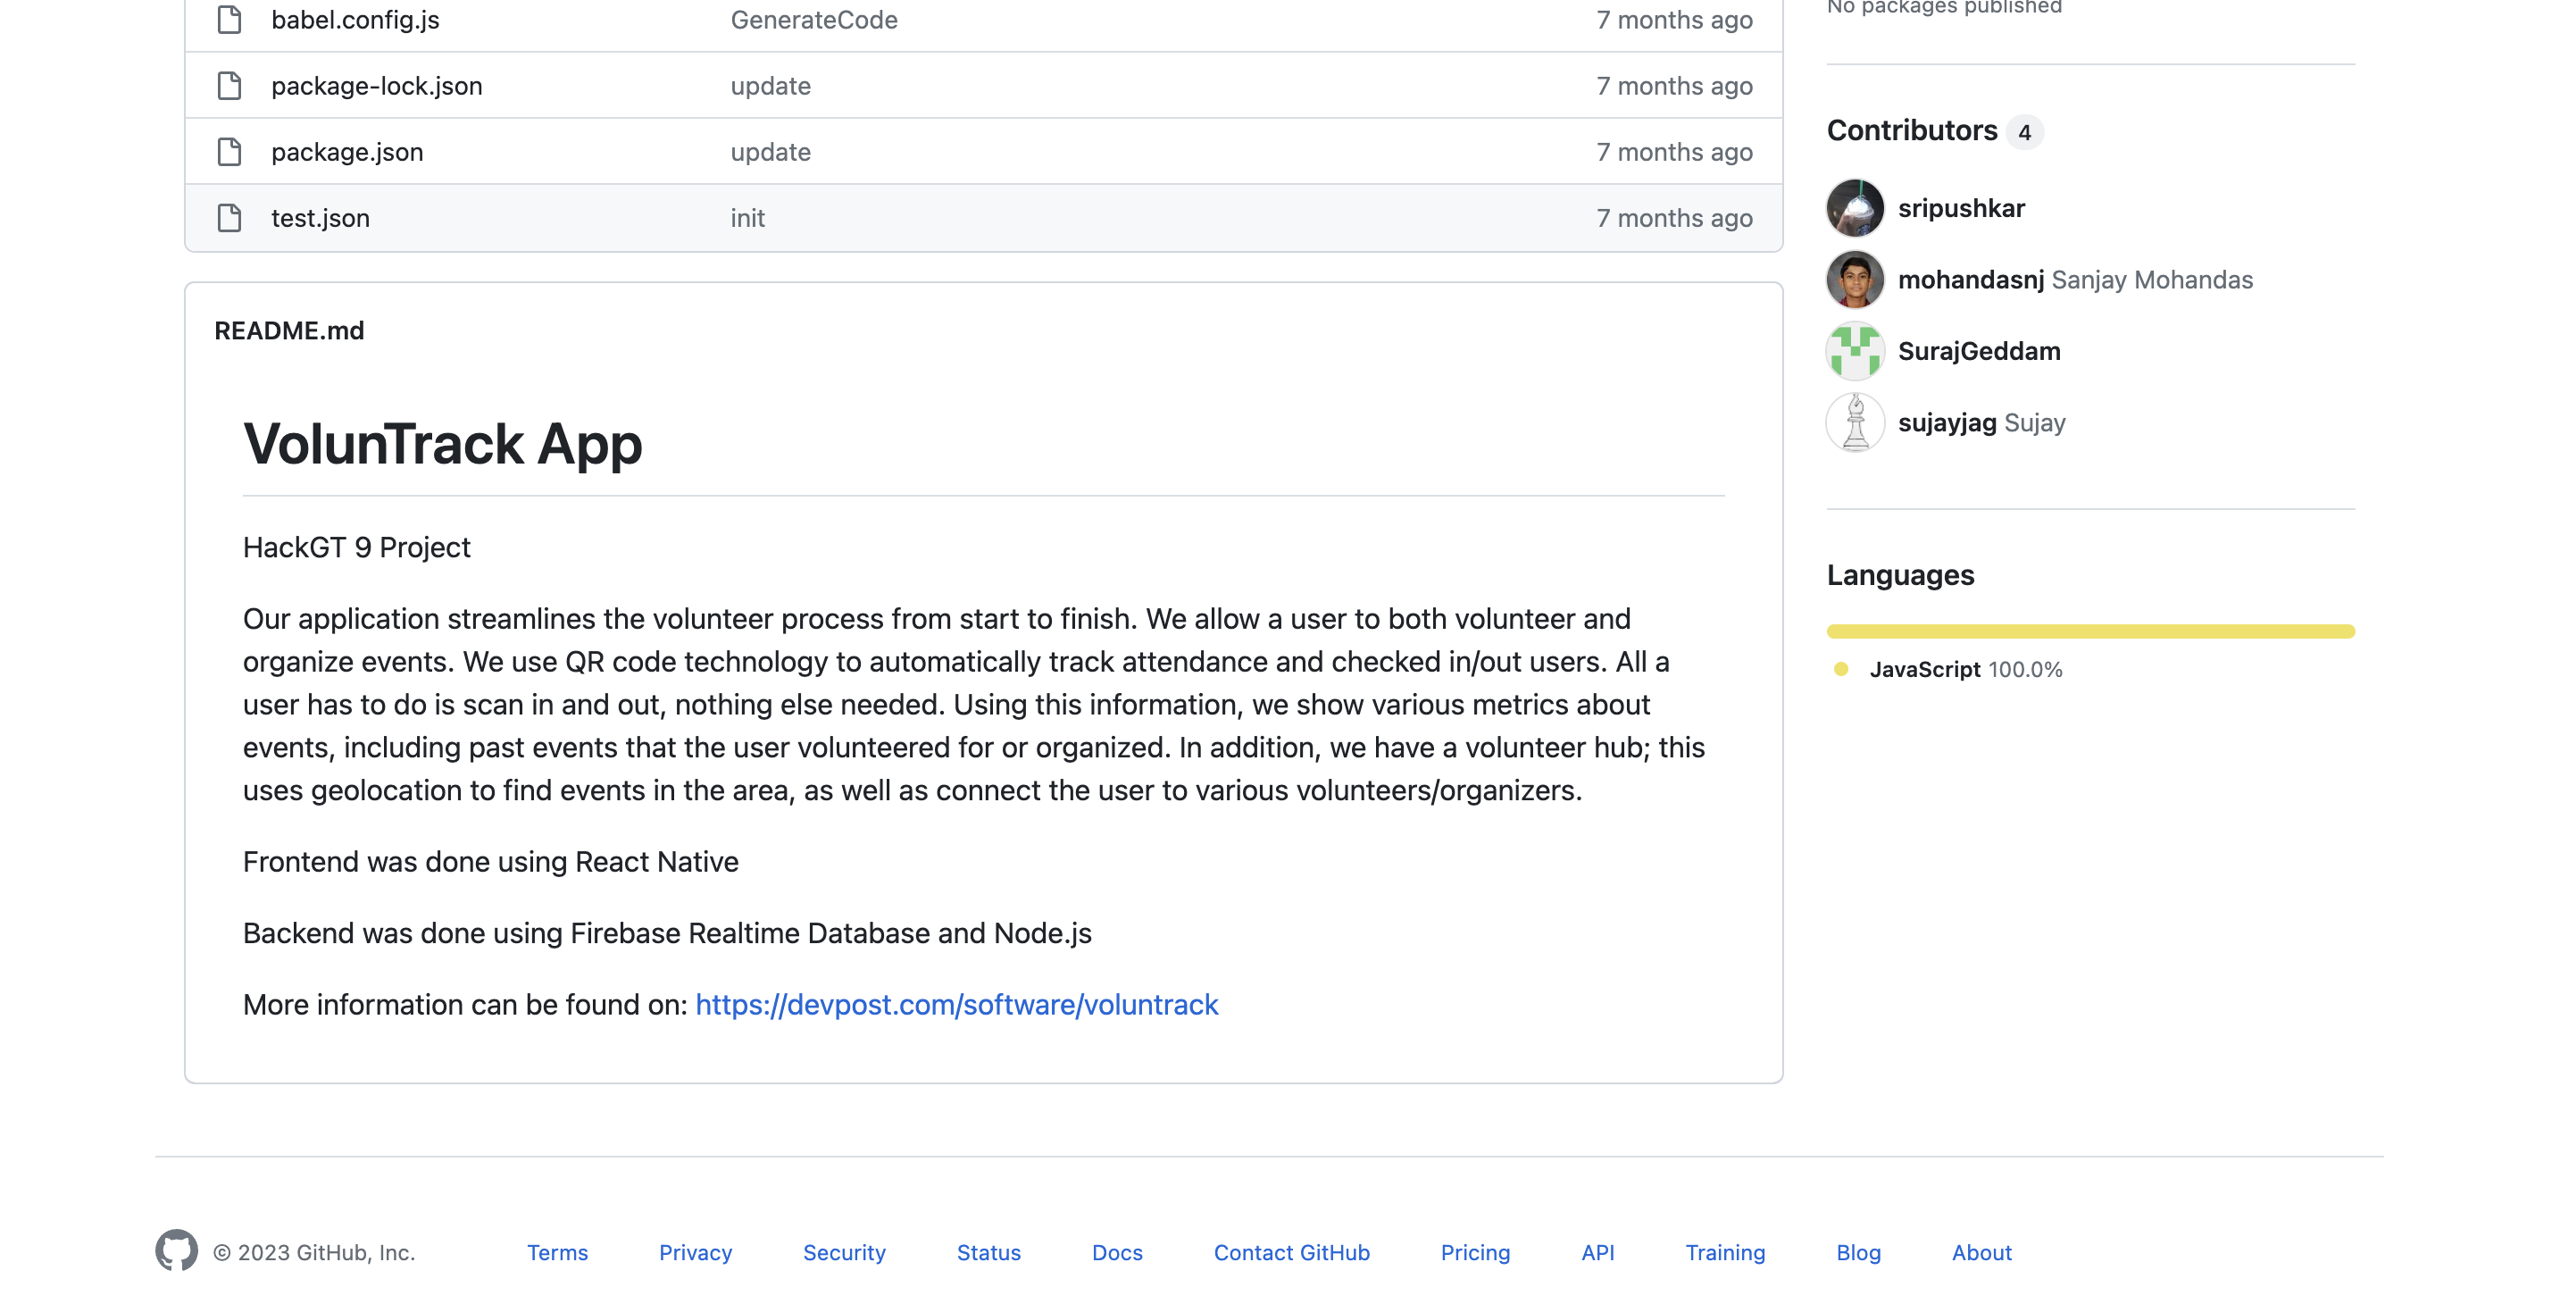Open sripushkar's avatar image
Screen dimensions: 2552x1304
[x=1855, y=208]
